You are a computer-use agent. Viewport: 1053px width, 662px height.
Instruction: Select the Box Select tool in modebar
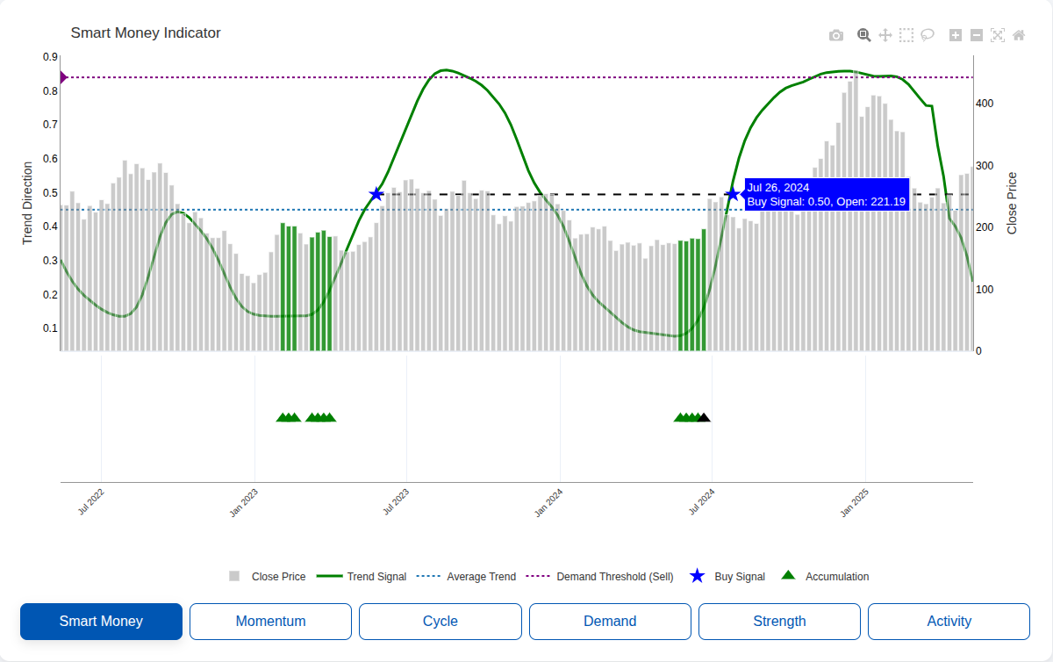coord(906,35)
